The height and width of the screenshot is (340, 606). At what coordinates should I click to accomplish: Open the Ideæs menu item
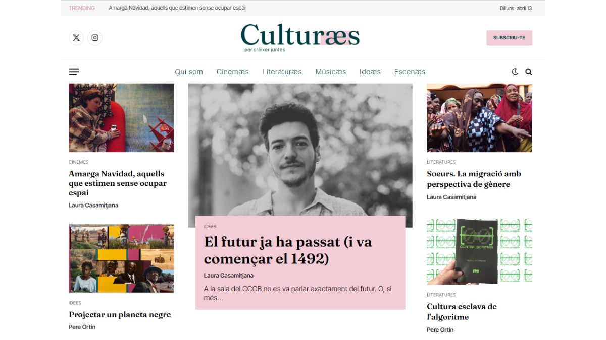tap(370, 72)
